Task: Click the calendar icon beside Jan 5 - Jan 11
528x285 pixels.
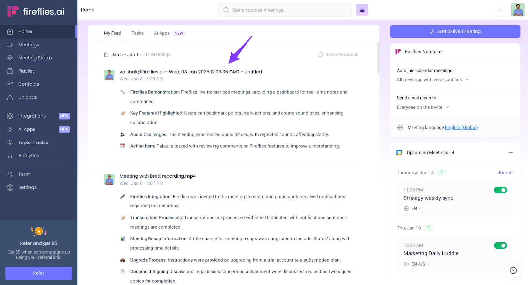Action: click(x=106, y=55)
